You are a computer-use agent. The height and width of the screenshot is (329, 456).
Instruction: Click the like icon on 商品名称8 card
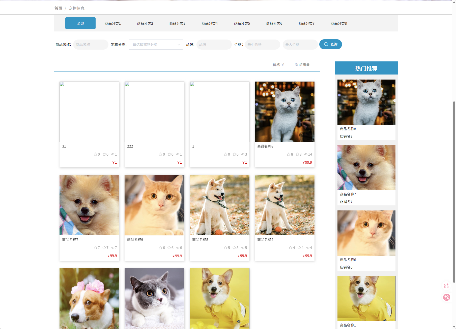pos(289,154)
